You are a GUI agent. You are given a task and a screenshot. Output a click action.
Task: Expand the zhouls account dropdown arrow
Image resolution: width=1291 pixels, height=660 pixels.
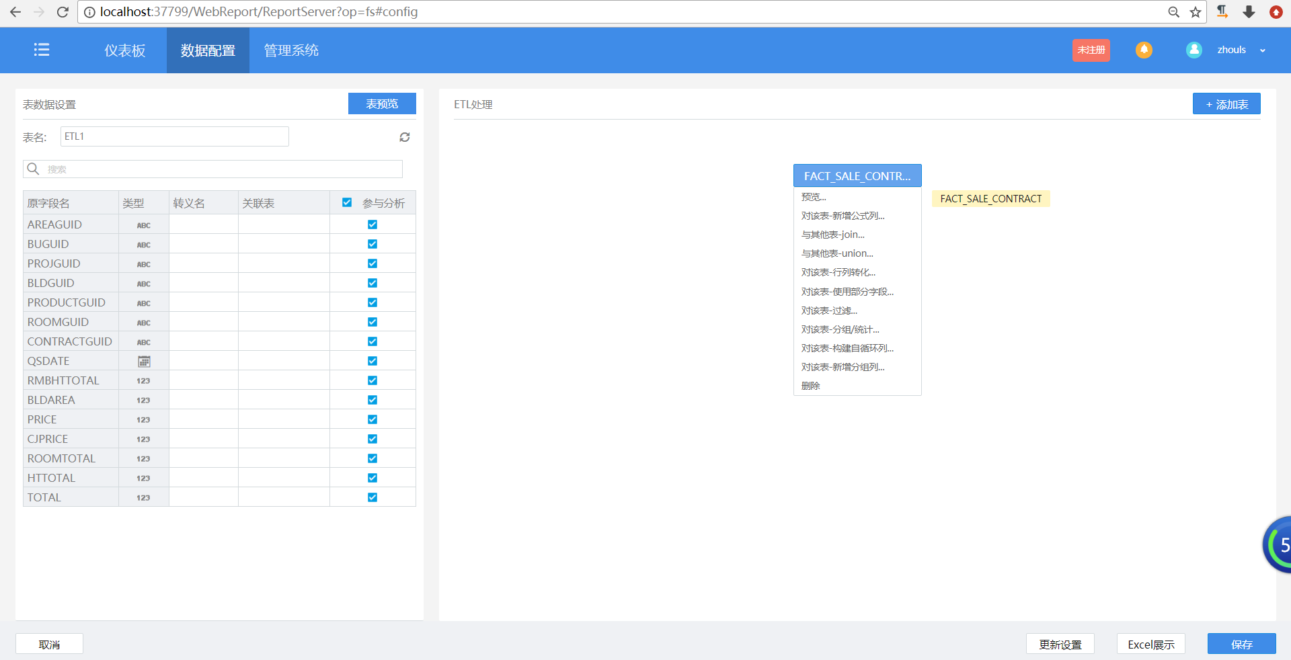coord(1263,50)
